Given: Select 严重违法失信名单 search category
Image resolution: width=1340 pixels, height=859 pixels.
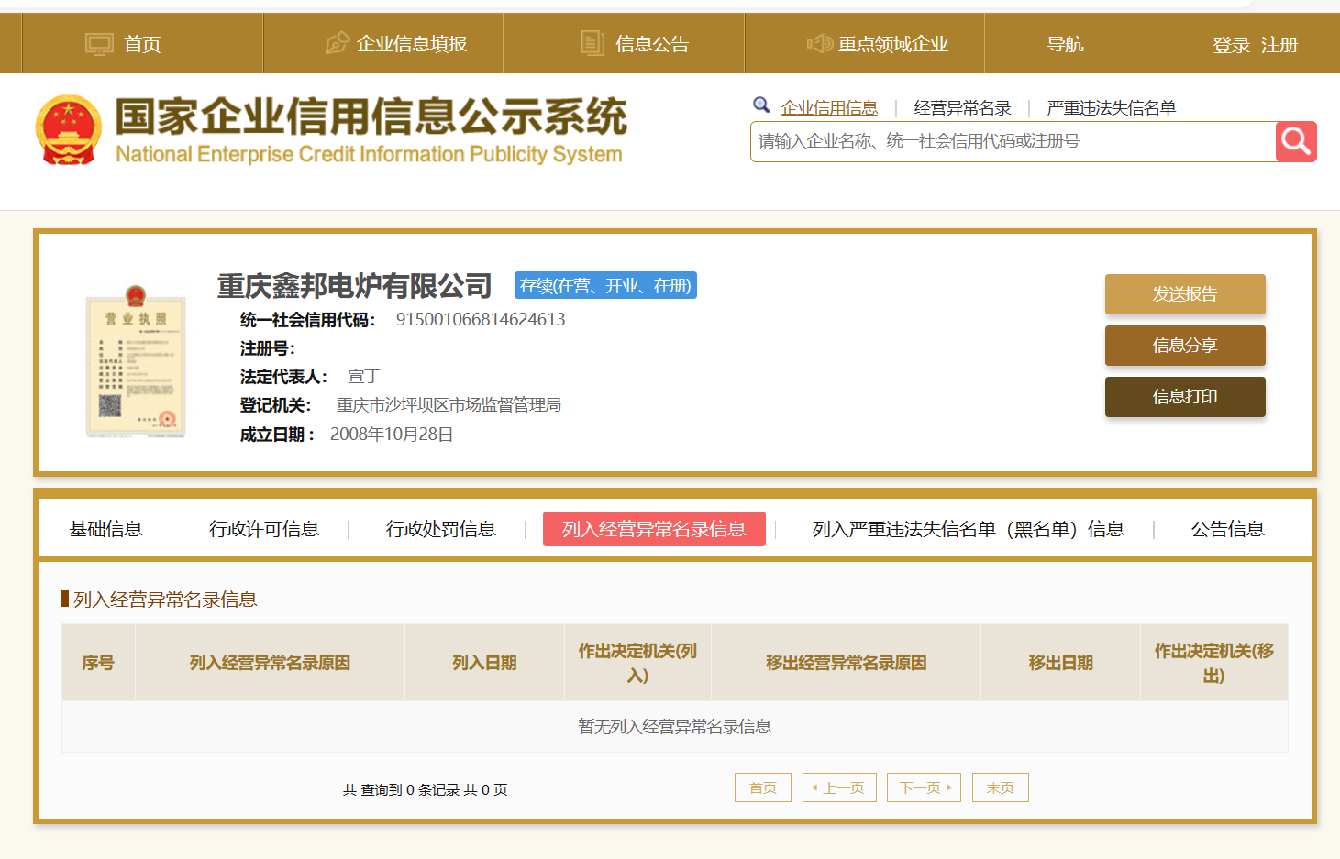Looking at the screenshot, I should (1111, 108).
